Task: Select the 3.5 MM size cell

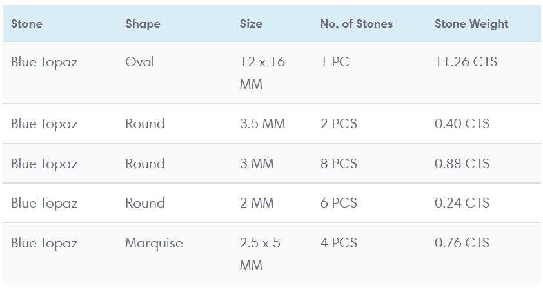Action: click(x=262, y=124)
